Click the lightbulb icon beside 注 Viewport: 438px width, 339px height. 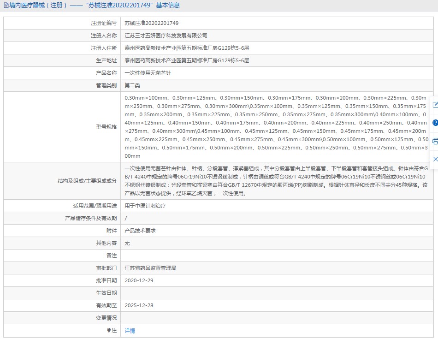pyautogui.click(x=109, y=330)
